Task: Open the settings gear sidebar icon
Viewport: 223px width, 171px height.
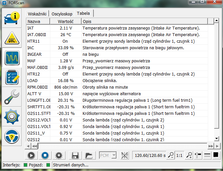Action: click(12, 116)
